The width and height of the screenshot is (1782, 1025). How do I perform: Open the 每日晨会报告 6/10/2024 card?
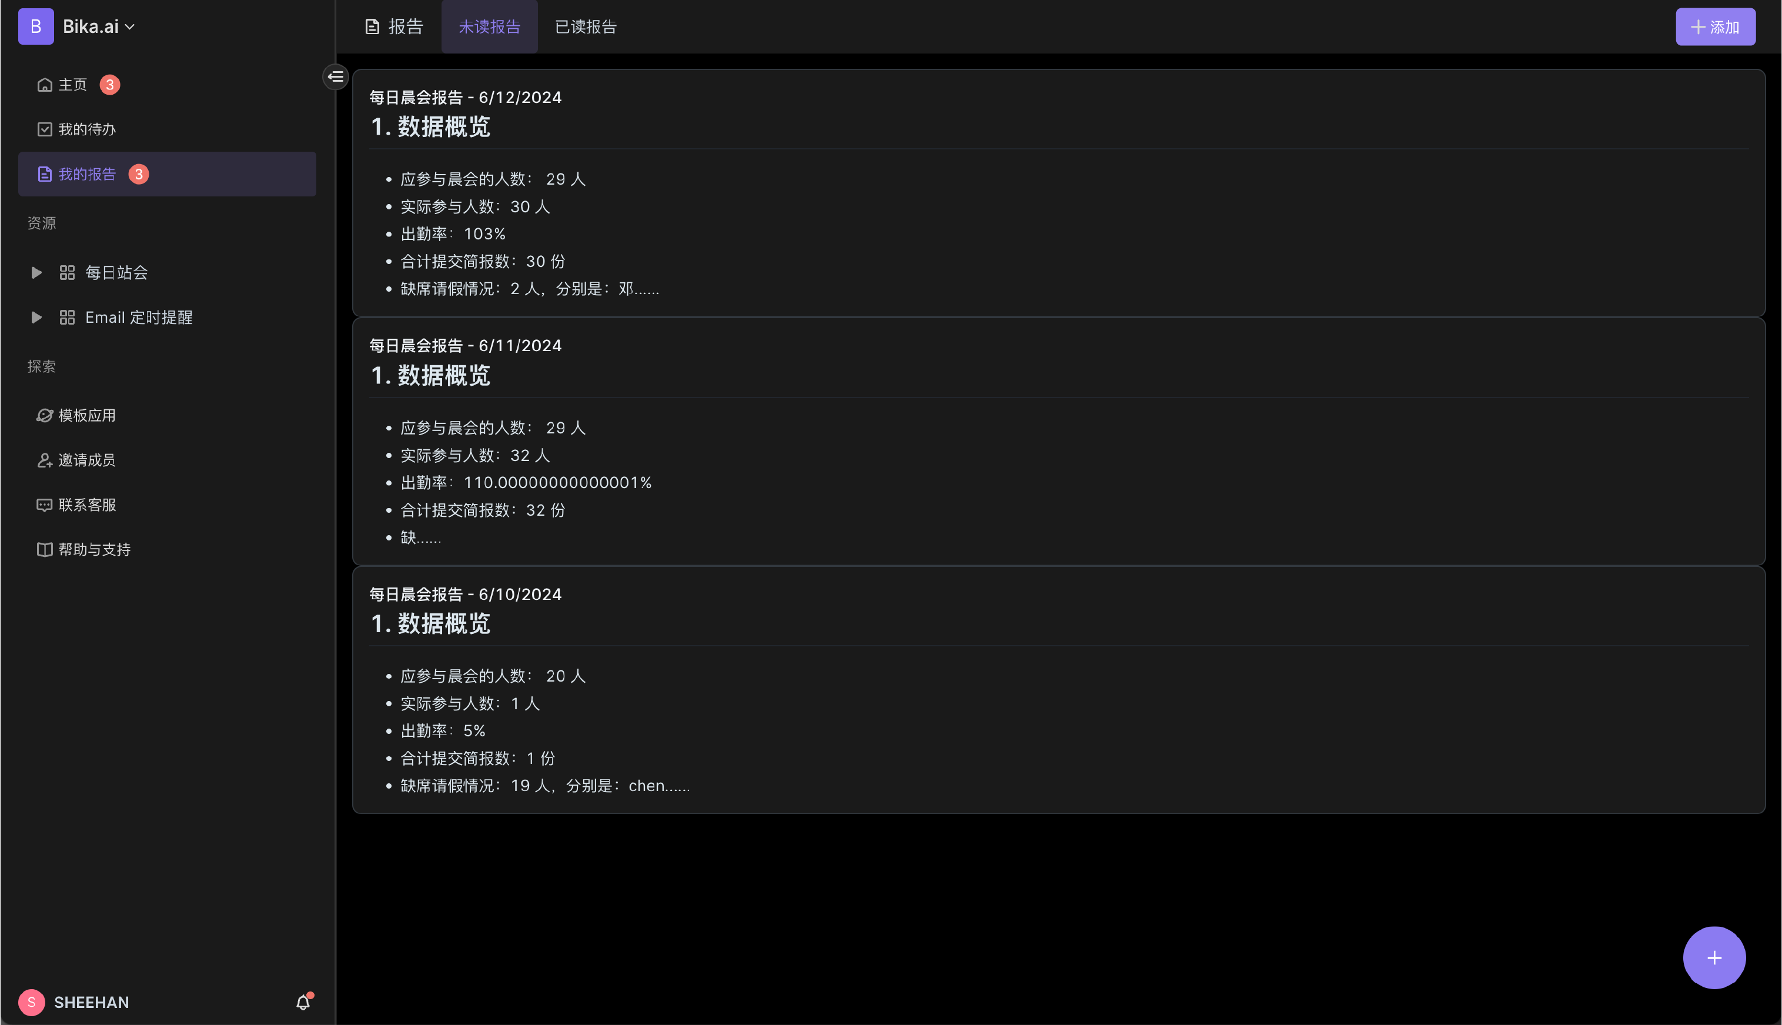tap(1058, 690)
